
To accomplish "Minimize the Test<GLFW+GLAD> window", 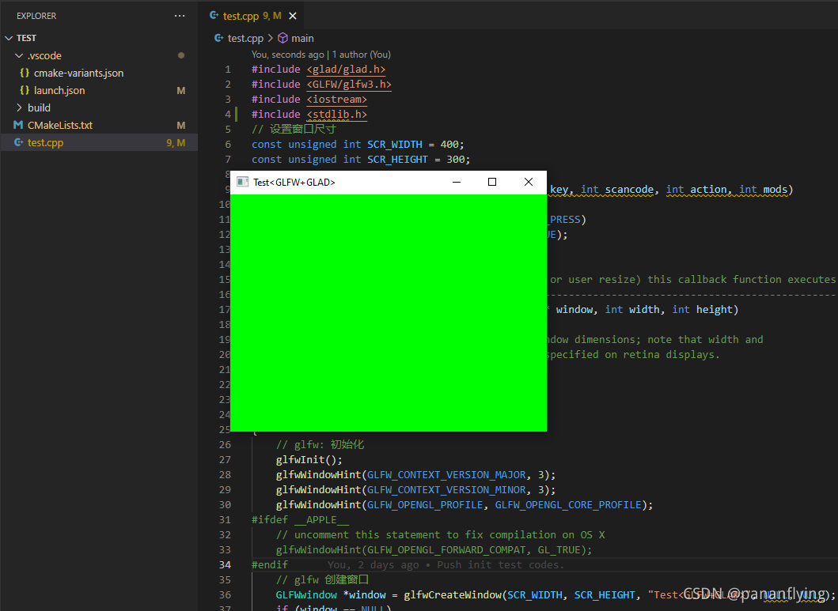I will click(x=457, y=182).
